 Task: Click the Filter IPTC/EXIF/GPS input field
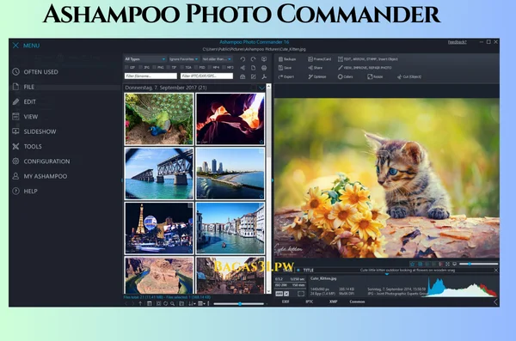[206, 76]
